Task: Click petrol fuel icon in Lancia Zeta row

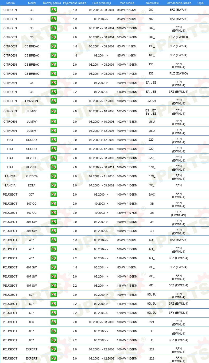Action: click(54, 185)
